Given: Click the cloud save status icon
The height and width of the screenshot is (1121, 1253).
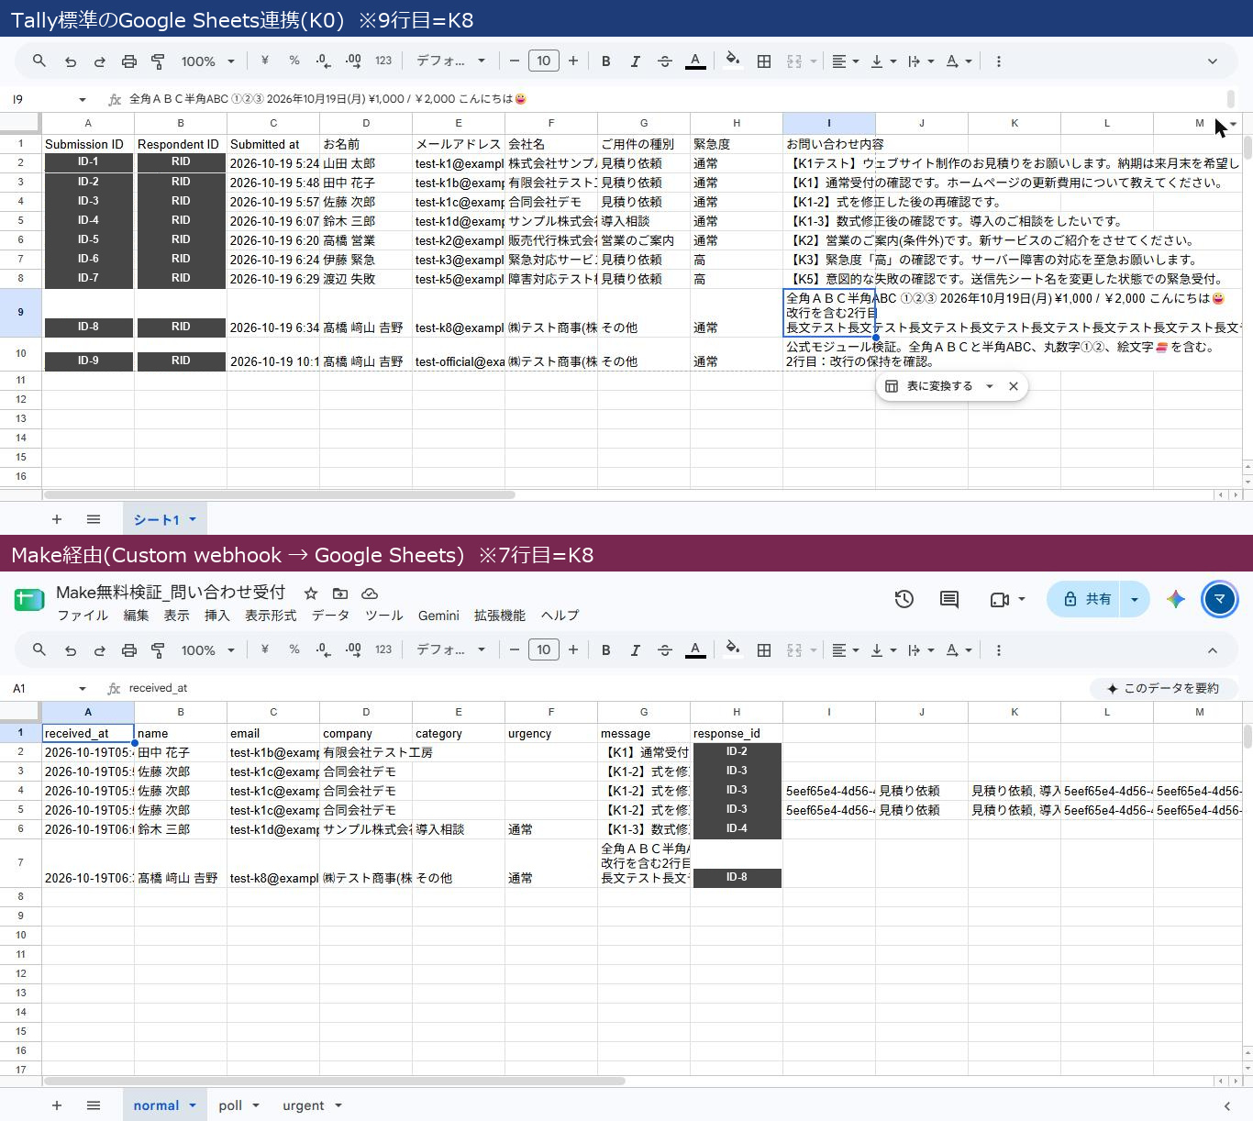Looking at the screenshot, I should [x=370, y=594].
